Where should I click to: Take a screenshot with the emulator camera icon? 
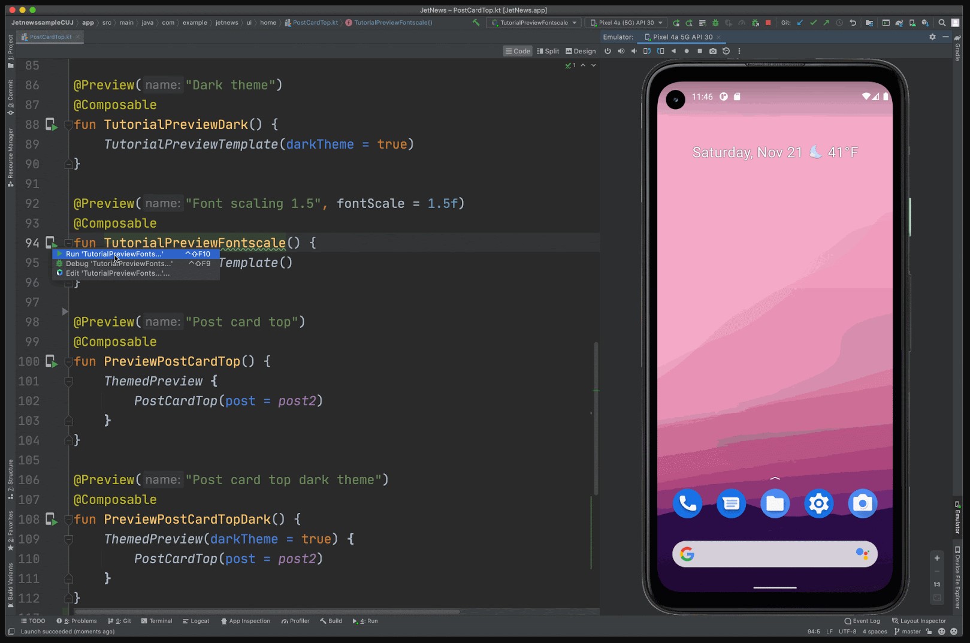(713, 52)
